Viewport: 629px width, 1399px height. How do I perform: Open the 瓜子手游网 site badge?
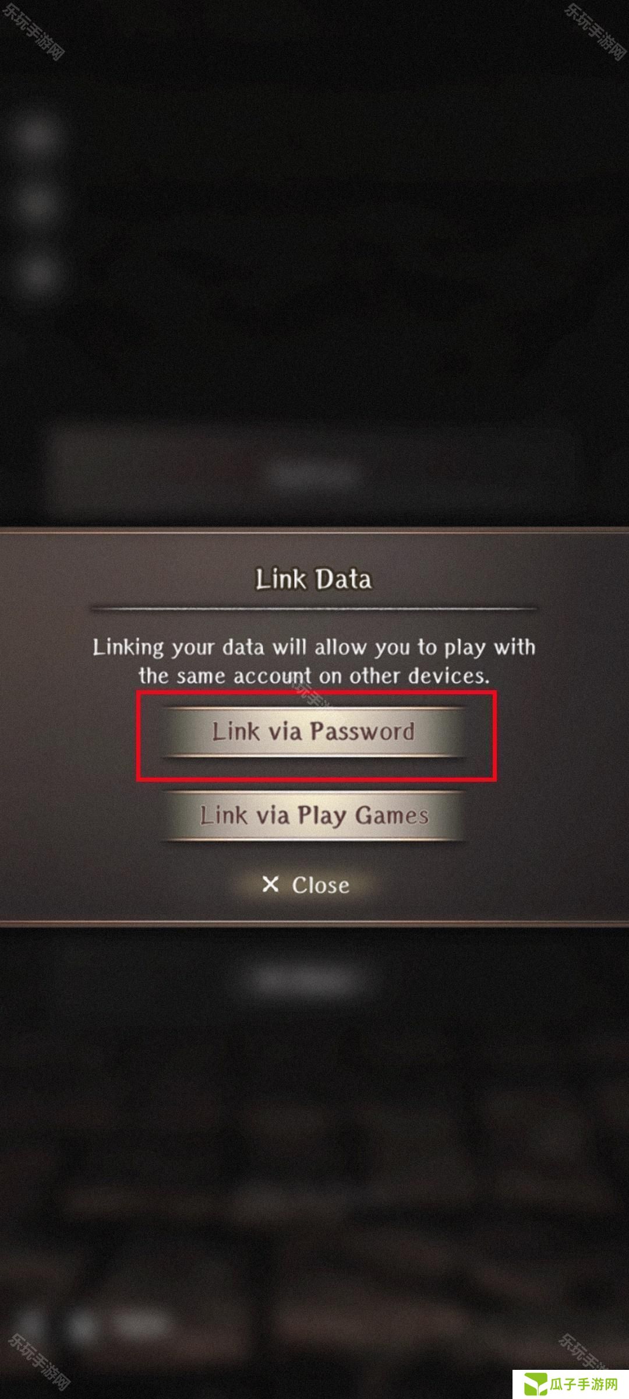(570, 1384)
